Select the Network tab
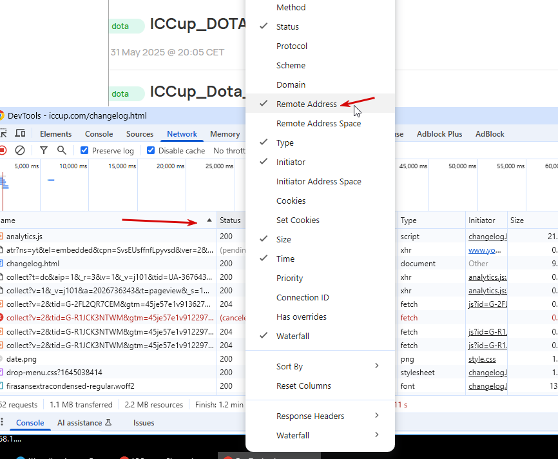558x459 pixels. click(182, 134)
